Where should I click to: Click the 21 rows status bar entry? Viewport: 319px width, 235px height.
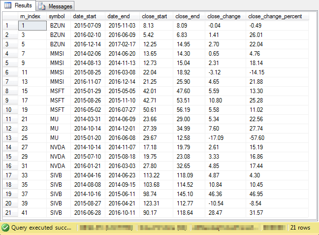(x=300, y=228)
